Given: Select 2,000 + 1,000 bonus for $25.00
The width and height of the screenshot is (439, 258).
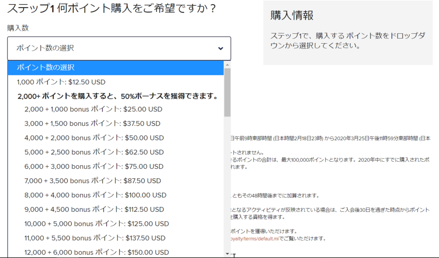Looking at the screenshot, I should click(x=93, y=109).
